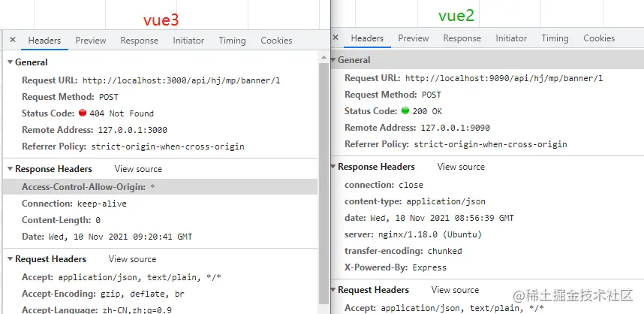Open the Headers tab in vue3 panel
This screenshot has height=314, width=644.
coord(44,41)
